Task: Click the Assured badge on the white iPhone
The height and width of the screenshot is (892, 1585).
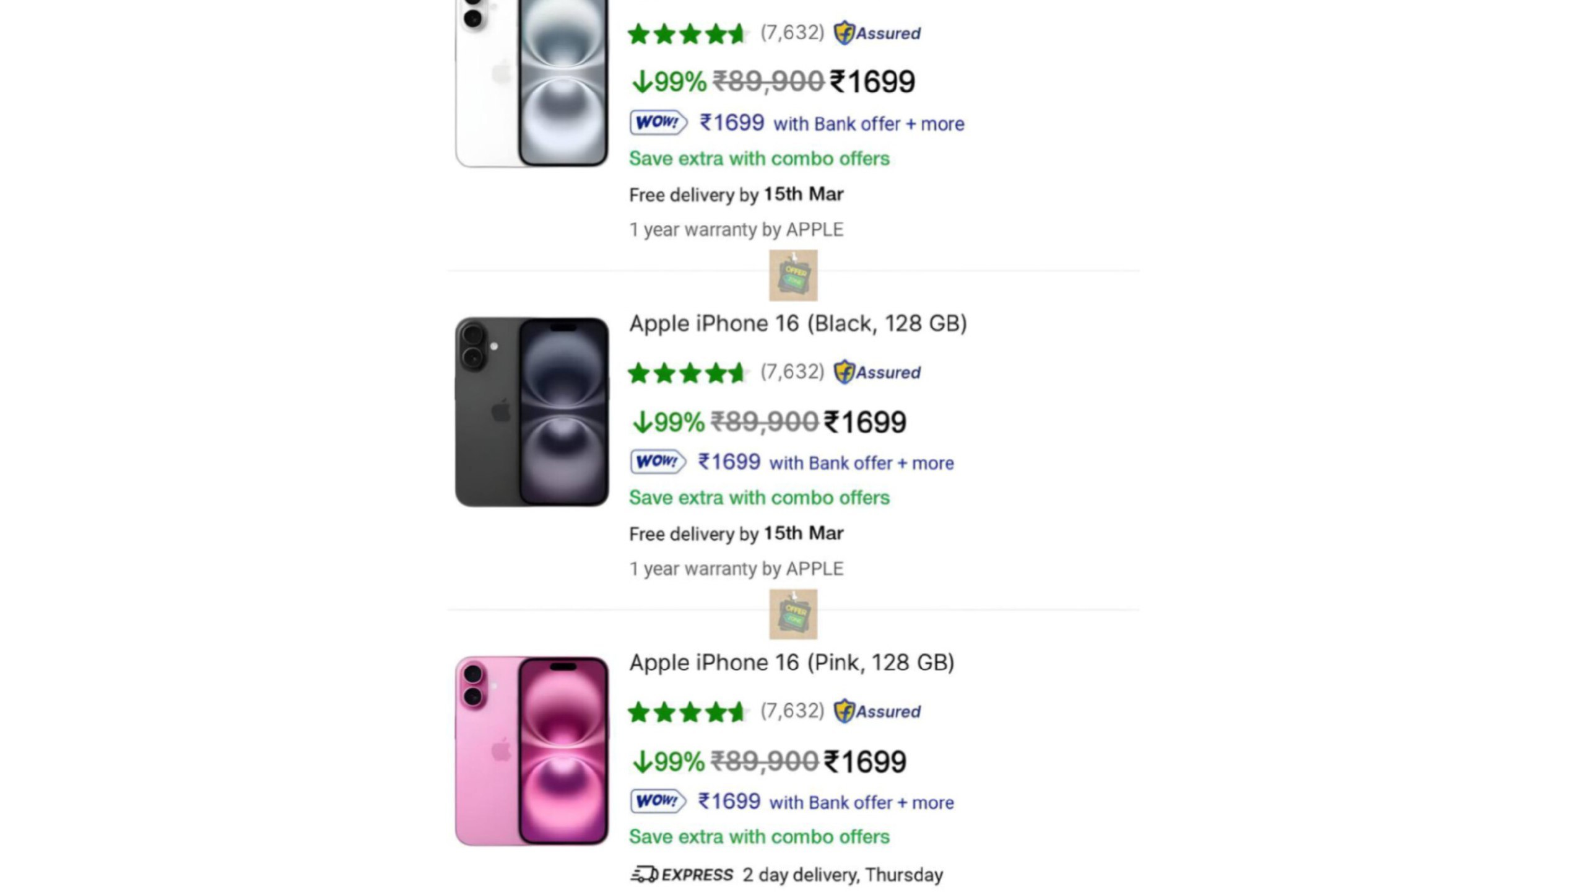Action: 877,33
